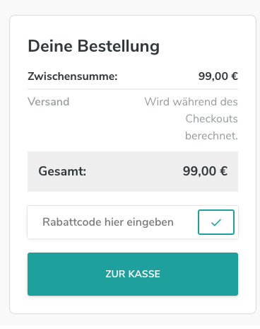Click the word Rabattcode in the discount placeholder
Viewport: 260px width, 329px height.
coord(72,222)
